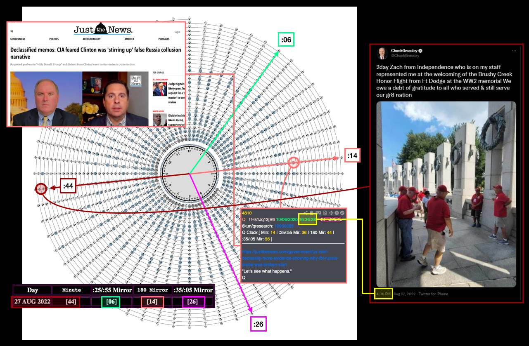529x346 pixels.
Task: Open the 'Divider in chief' story headline
Action: pyautogui.click(x=176, y=120)
